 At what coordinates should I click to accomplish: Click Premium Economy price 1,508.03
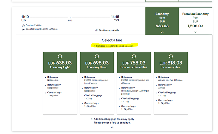click(195, 26)
